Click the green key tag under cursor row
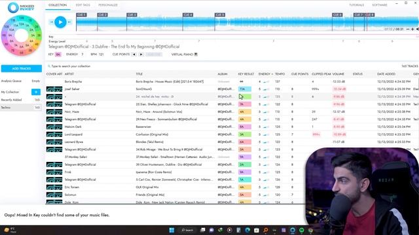 tap(245, 97)
